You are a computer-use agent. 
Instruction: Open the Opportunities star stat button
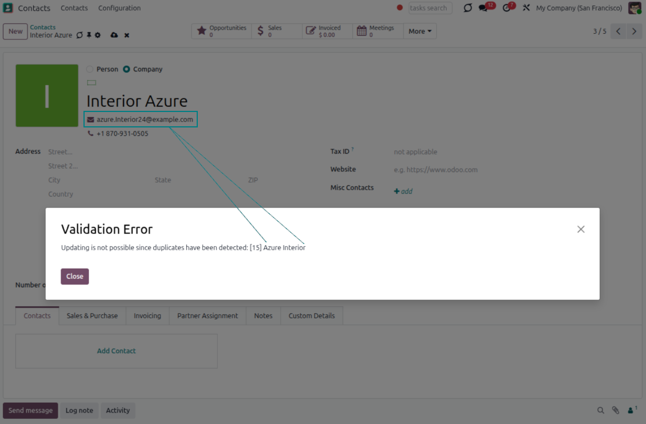click(x=221, y=31)
